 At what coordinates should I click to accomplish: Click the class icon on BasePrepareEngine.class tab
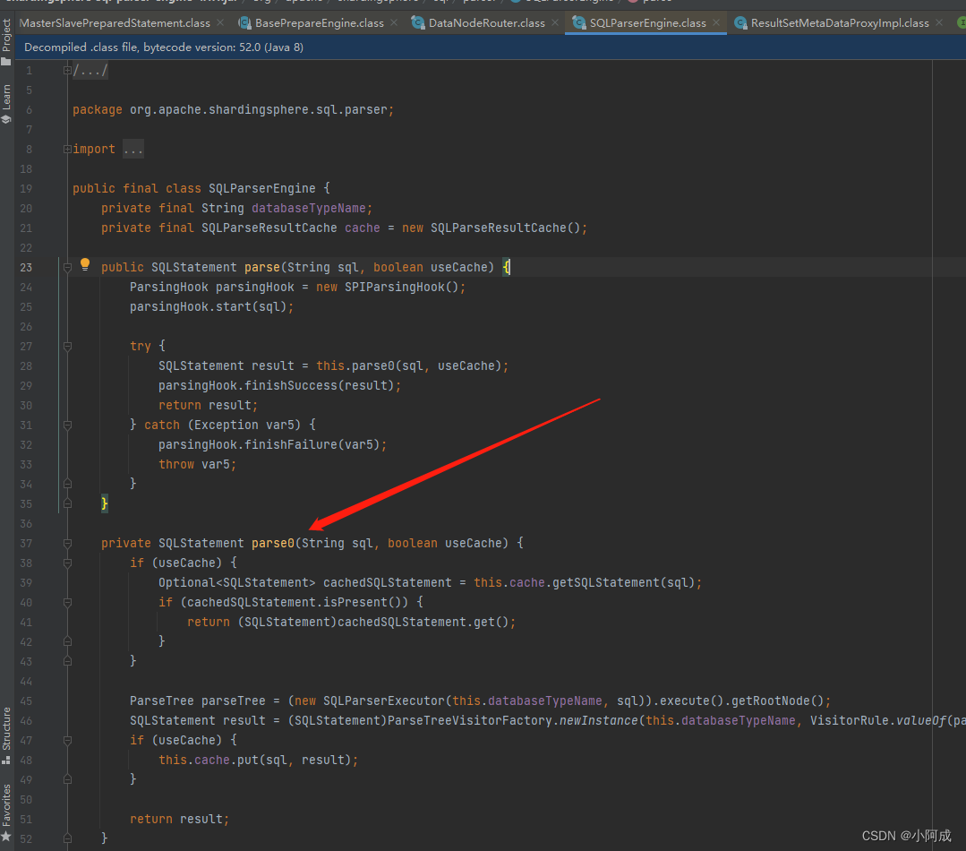[245, 23]
